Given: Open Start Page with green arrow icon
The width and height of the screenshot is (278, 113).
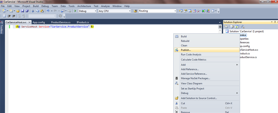Looking at the screenshot, I should coord(204,11).
